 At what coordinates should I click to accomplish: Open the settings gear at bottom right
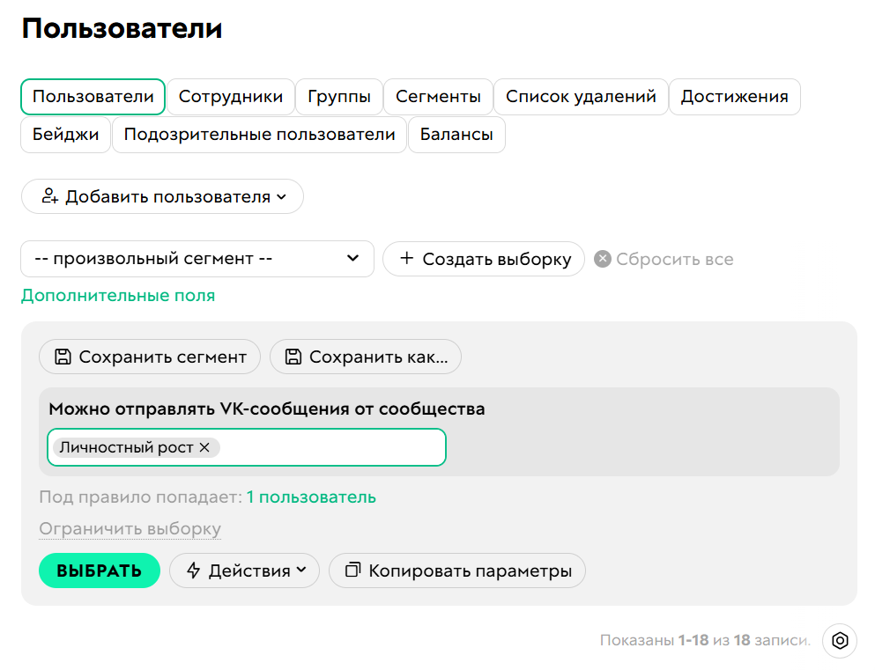(x=839, y=641)
